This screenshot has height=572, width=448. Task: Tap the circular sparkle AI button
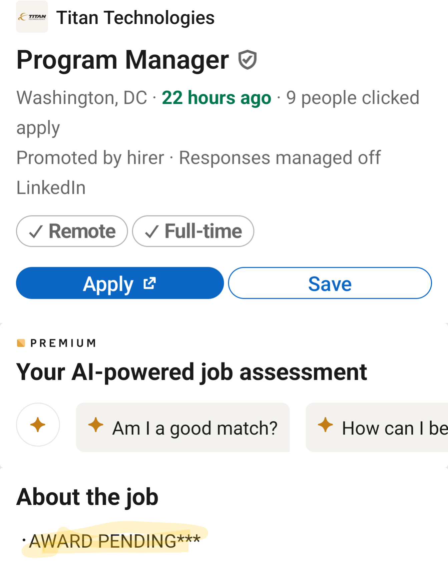38,425
